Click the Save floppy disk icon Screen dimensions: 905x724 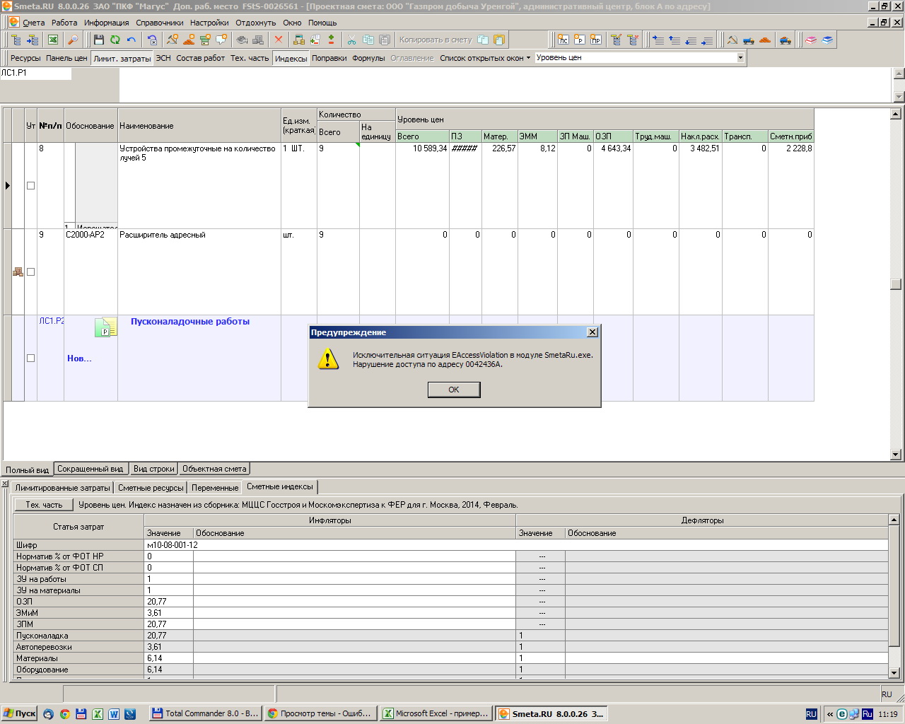(x=99, y=40)
